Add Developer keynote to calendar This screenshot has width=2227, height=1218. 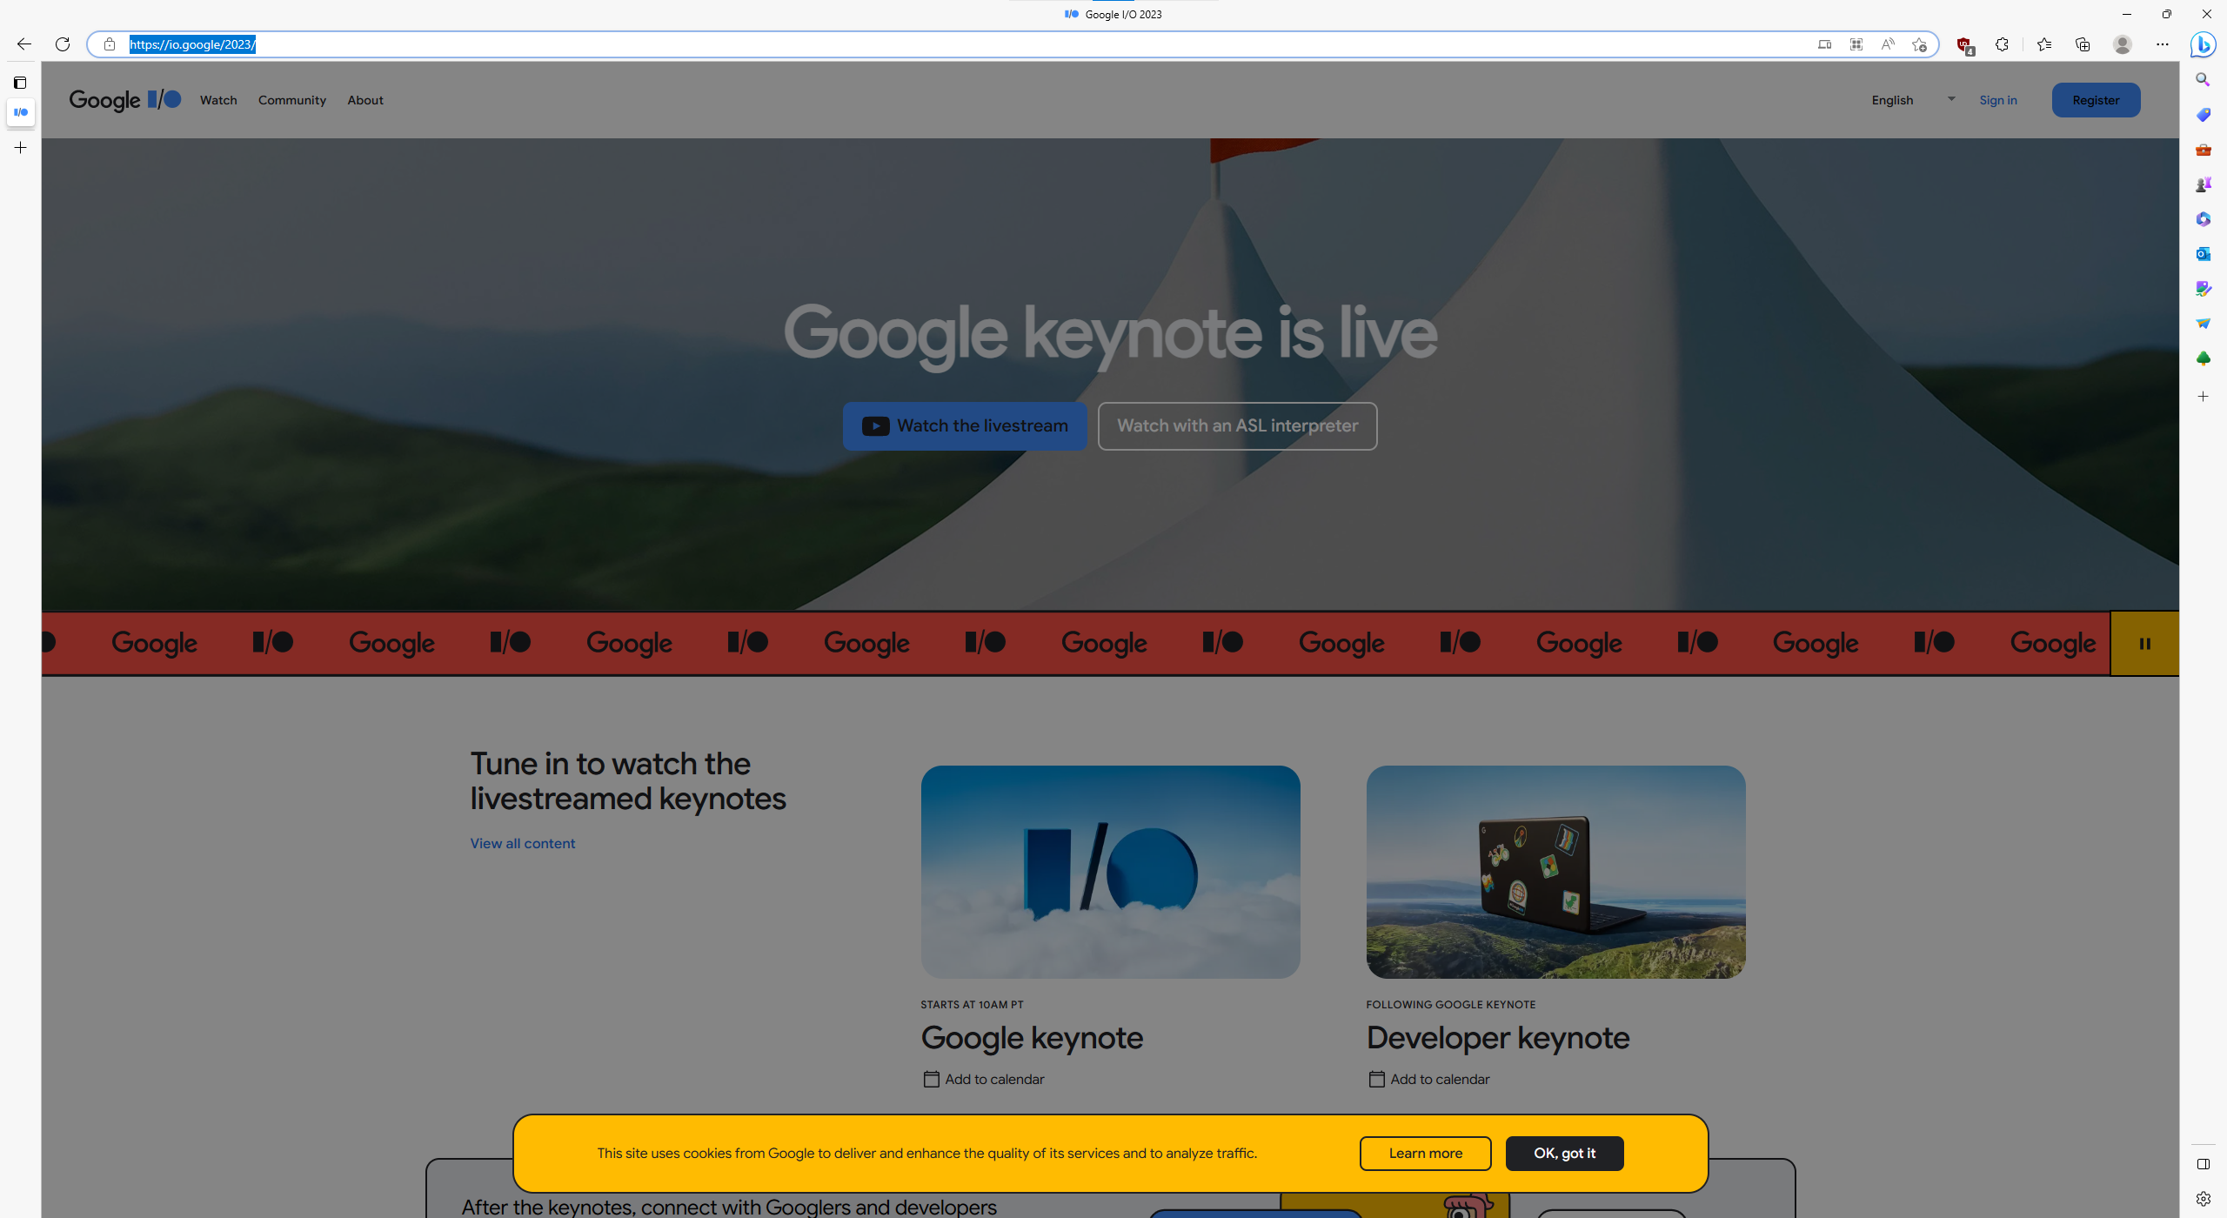pyautogui.click(x=1429, y=1080)
